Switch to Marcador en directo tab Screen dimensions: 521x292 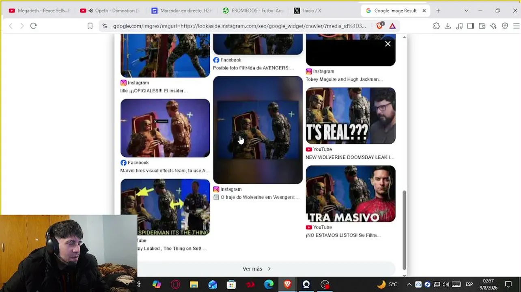click(x=182, y=11)
